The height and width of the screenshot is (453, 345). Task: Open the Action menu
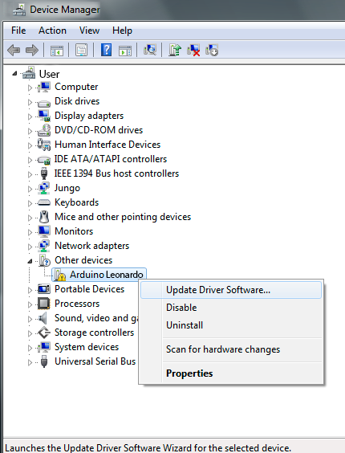tap(52, 31)
